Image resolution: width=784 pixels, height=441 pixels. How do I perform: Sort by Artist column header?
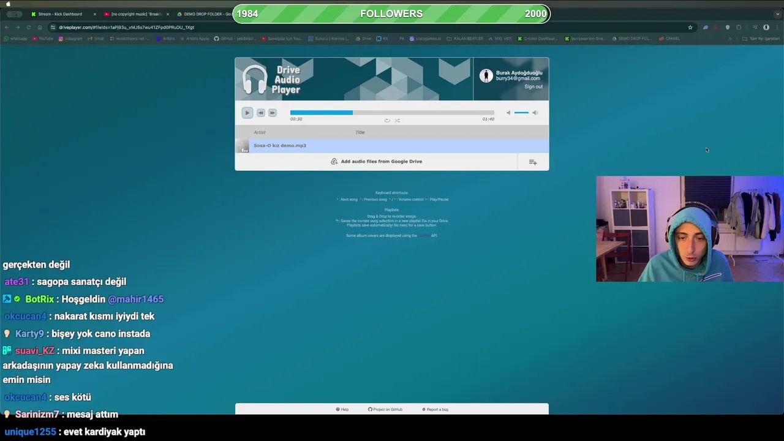[x=260, y=132]
